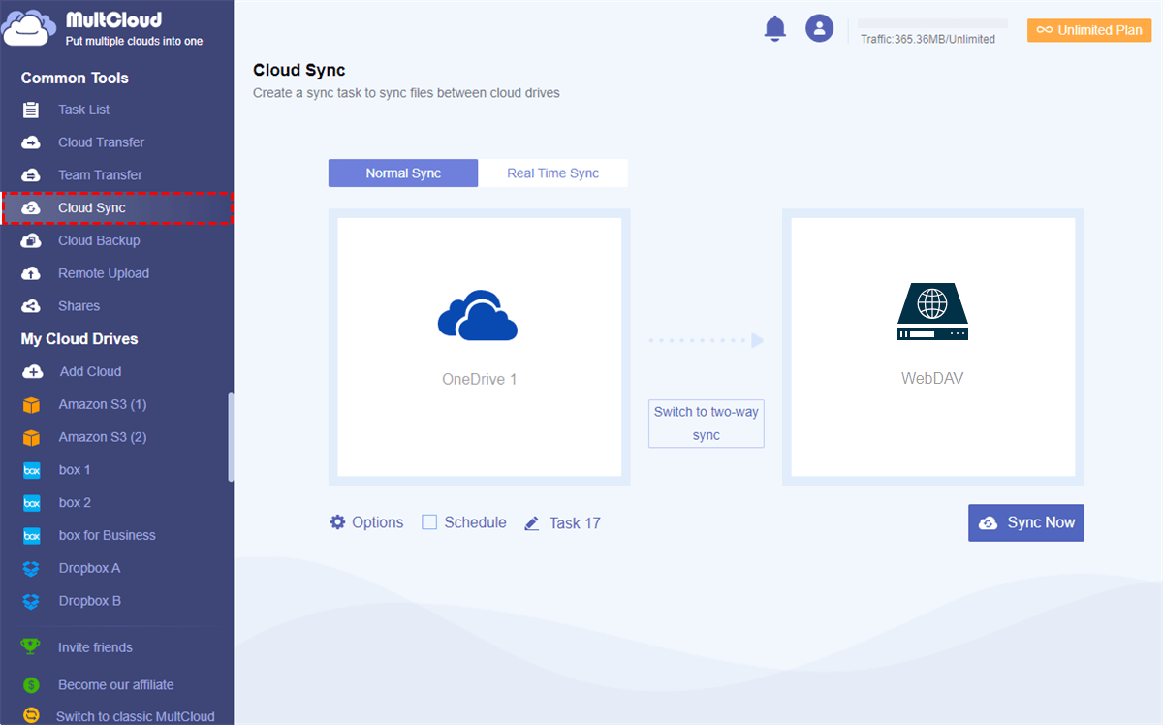This screenshot has height=725, width=1163.
Task: Click the Dropbox A icon
Action: [31, 569]
